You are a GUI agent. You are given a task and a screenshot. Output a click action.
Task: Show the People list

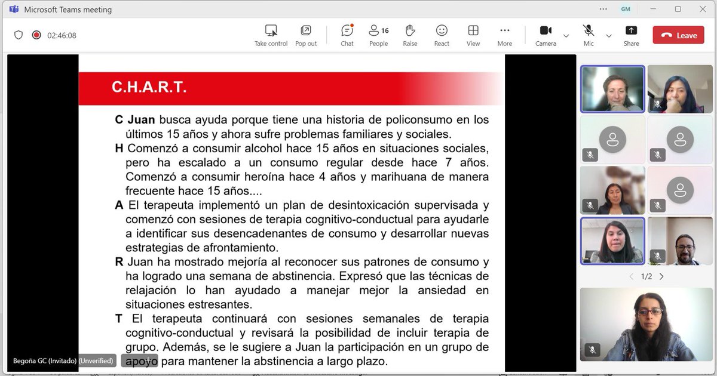[x=378, y=35]
